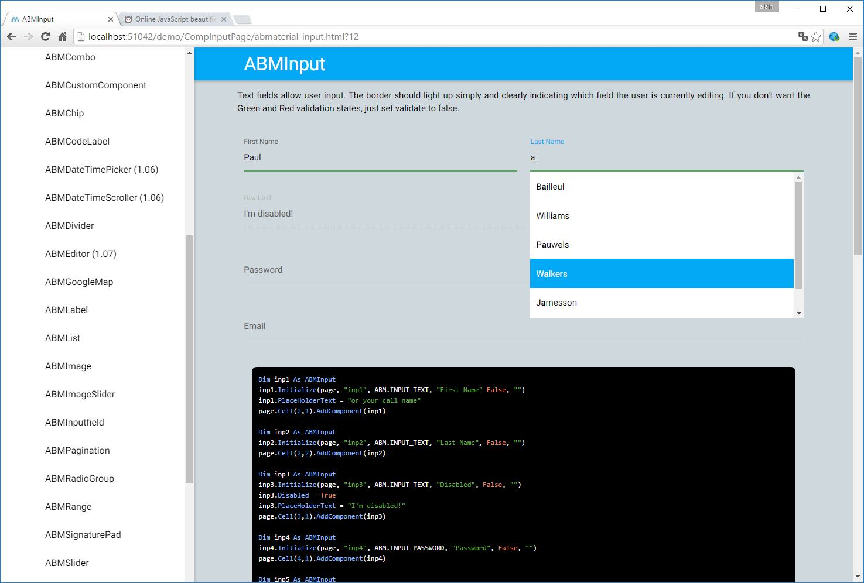The height and width of the screenshot is (583, 864).
Task: Go back to the previous page
Action: (x=11, y=37)
